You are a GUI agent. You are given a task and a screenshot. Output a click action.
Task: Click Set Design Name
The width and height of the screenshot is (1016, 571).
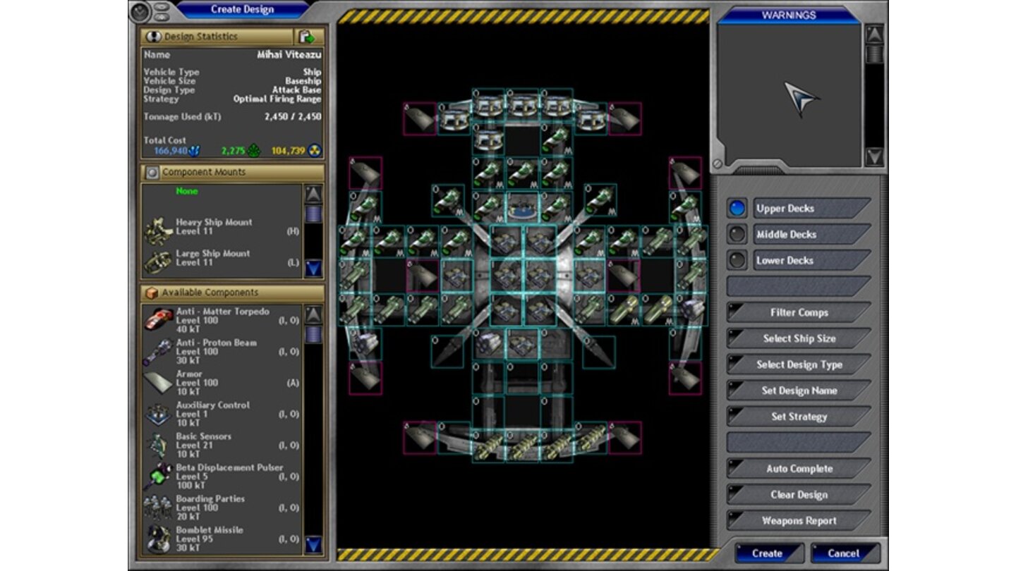tap(799, 391)
